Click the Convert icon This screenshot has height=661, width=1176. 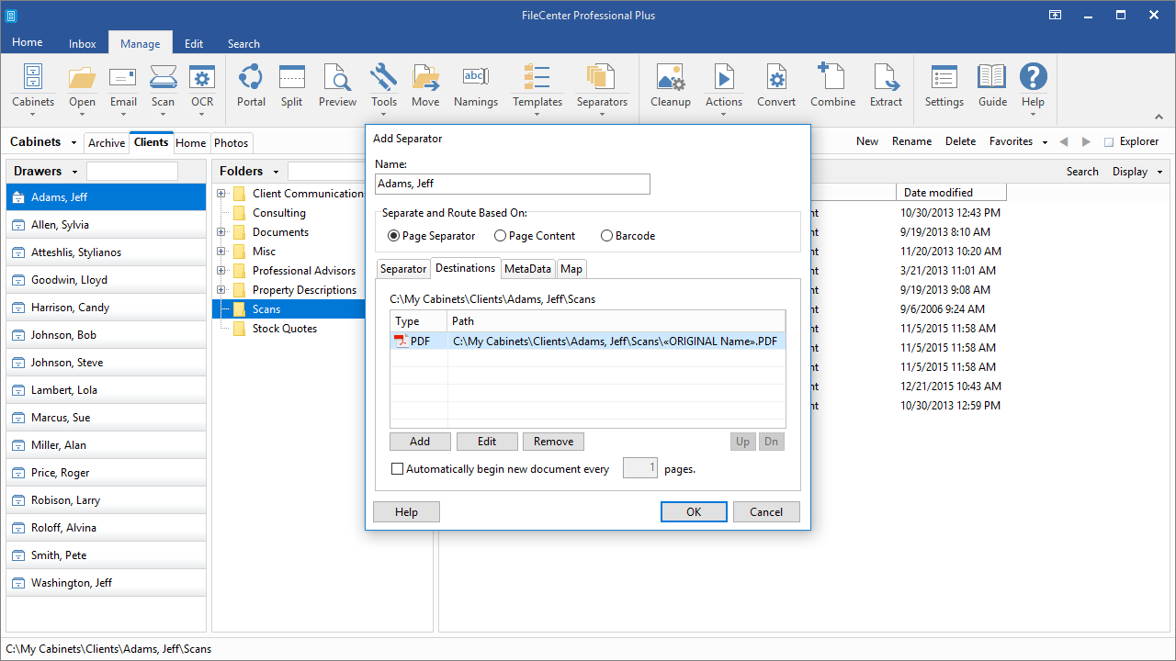point(776,86)
